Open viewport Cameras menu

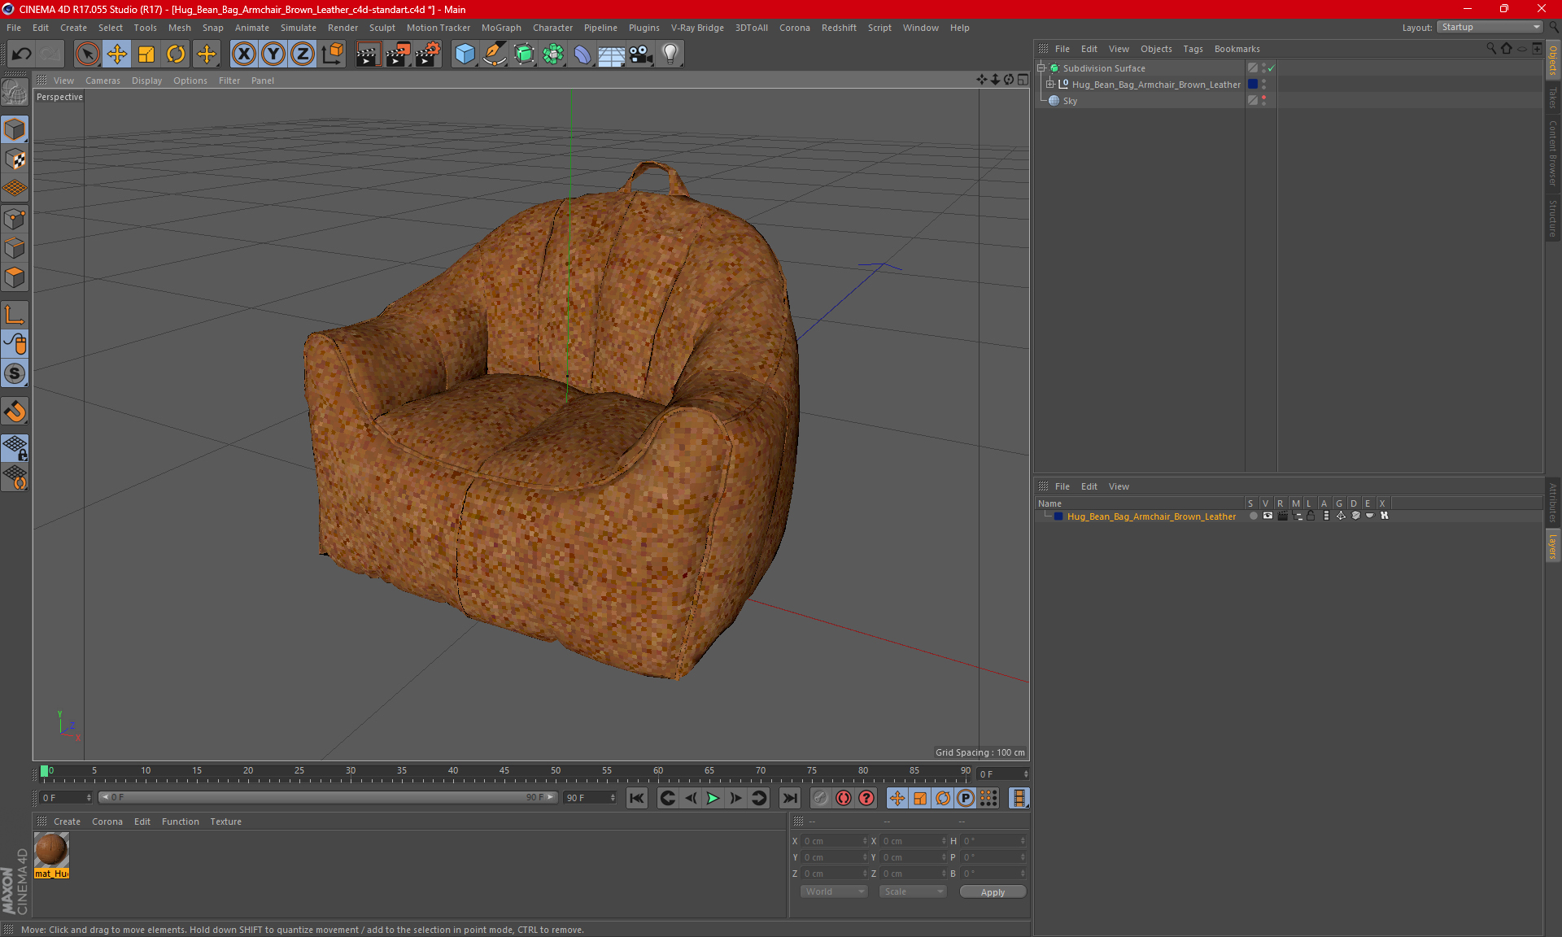(103, 81)
